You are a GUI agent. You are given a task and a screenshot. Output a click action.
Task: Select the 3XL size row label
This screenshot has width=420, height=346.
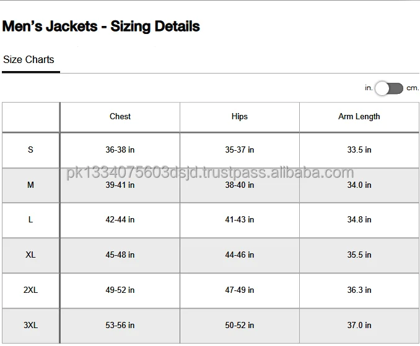point(30,325)
